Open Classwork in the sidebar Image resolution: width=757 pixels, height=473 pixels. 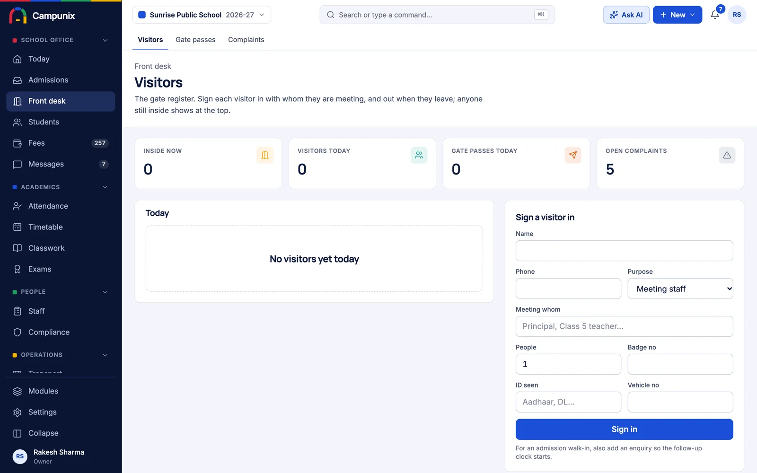coord(61,248)
